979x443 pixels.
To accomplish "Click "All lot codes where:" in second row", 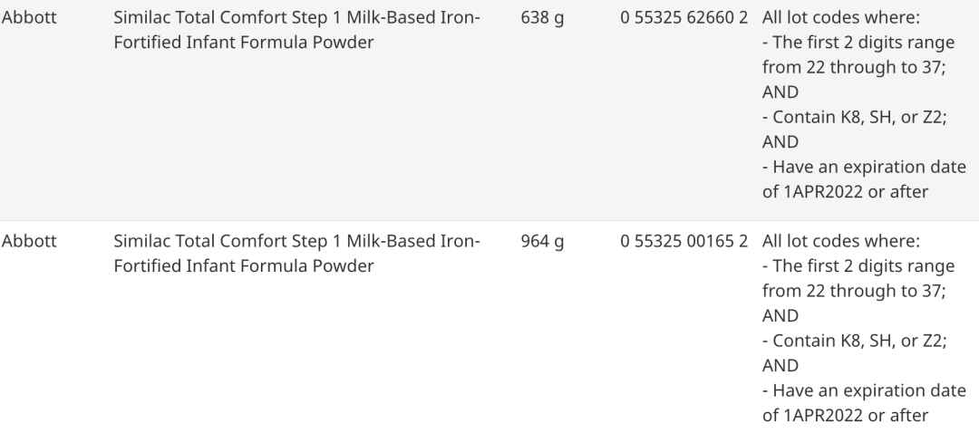I will [841, 242].
